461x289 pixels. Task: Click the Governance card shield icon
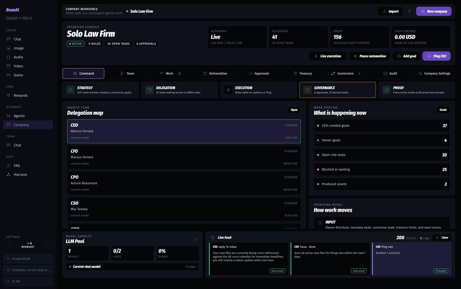[307, 90]
